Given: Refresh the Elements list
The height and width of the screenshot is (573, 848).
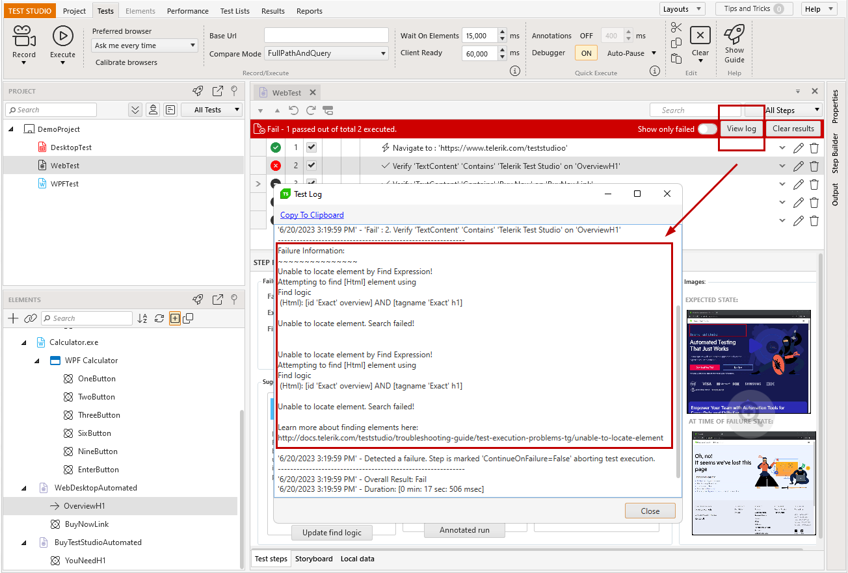Looking at the screenshot, I should [x=159, y=318].
